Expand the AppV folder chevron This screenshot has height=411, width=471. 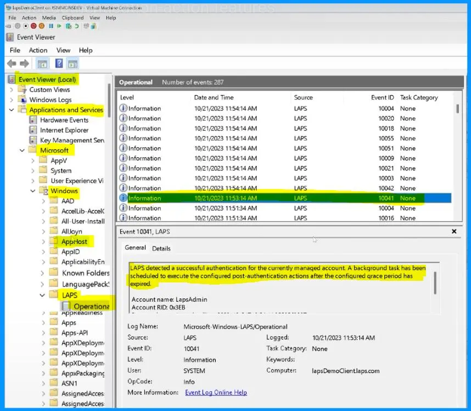pos(33,160)
